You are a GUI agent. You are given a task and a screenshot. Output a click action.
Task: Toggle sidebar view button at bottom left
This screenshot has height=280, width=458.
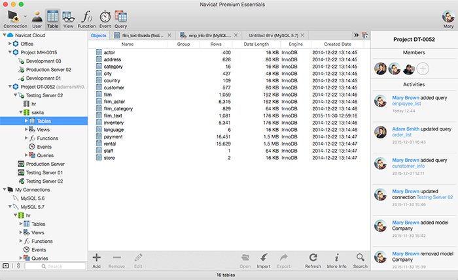pyautogui.click(x=5, y=266)
